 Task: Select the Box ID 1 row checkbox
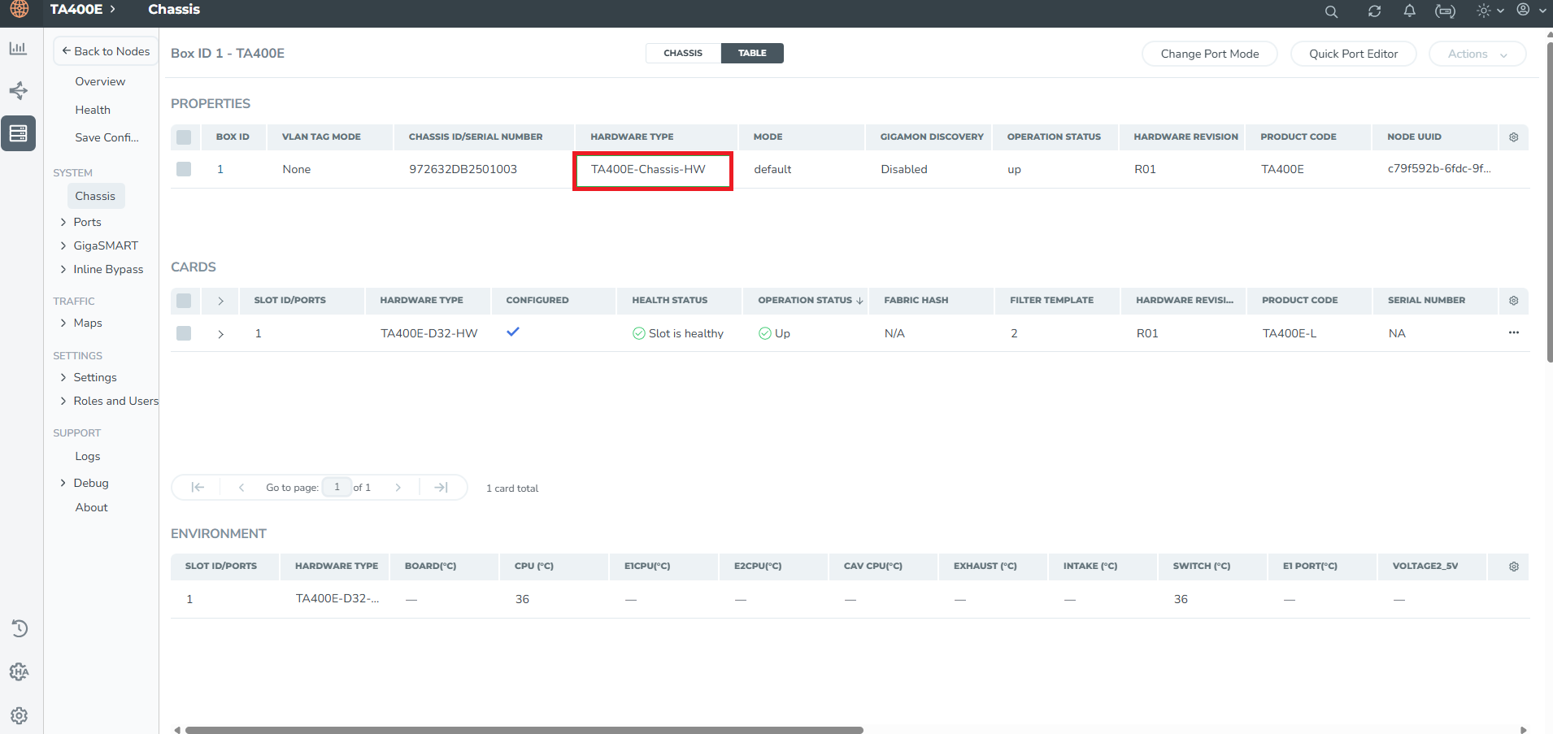pos(184,169)
